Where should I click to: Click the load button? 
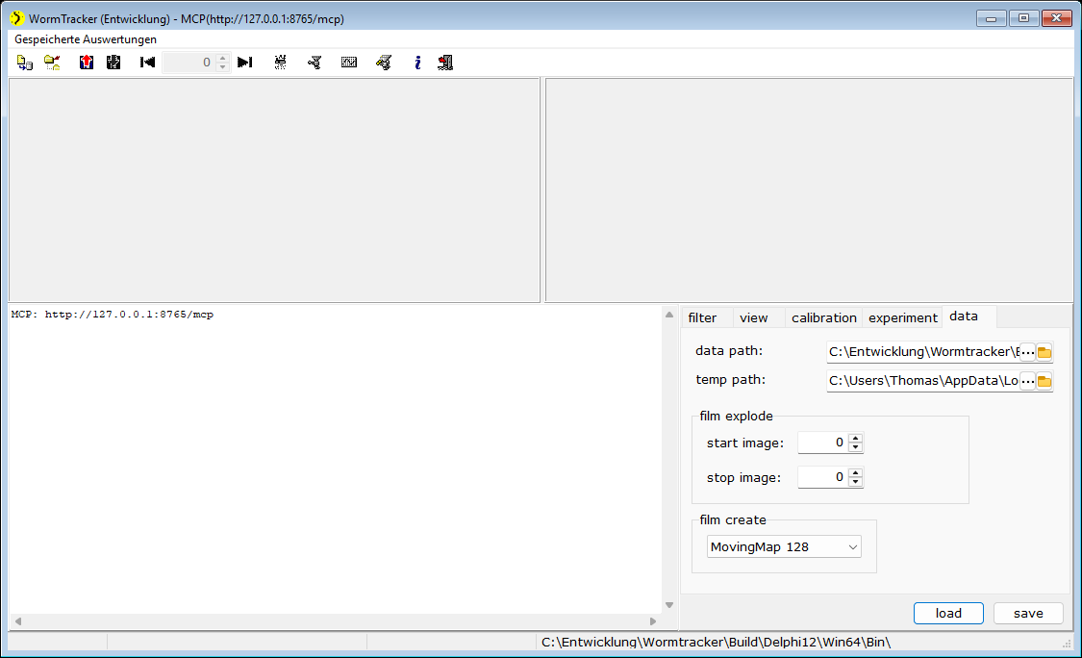948,613
